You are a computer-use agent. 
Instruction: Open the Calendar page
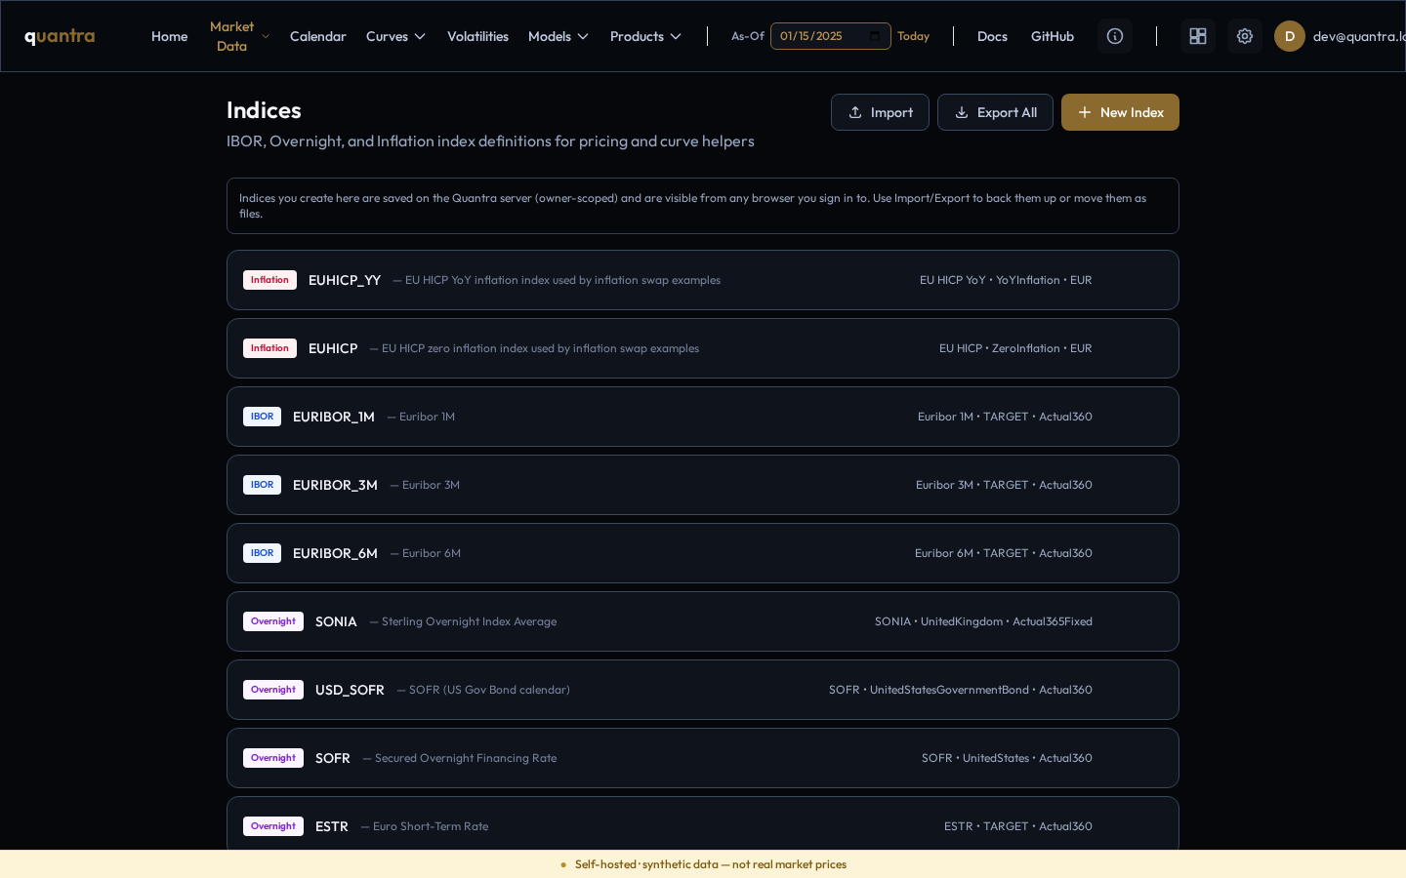coord(318,36)
